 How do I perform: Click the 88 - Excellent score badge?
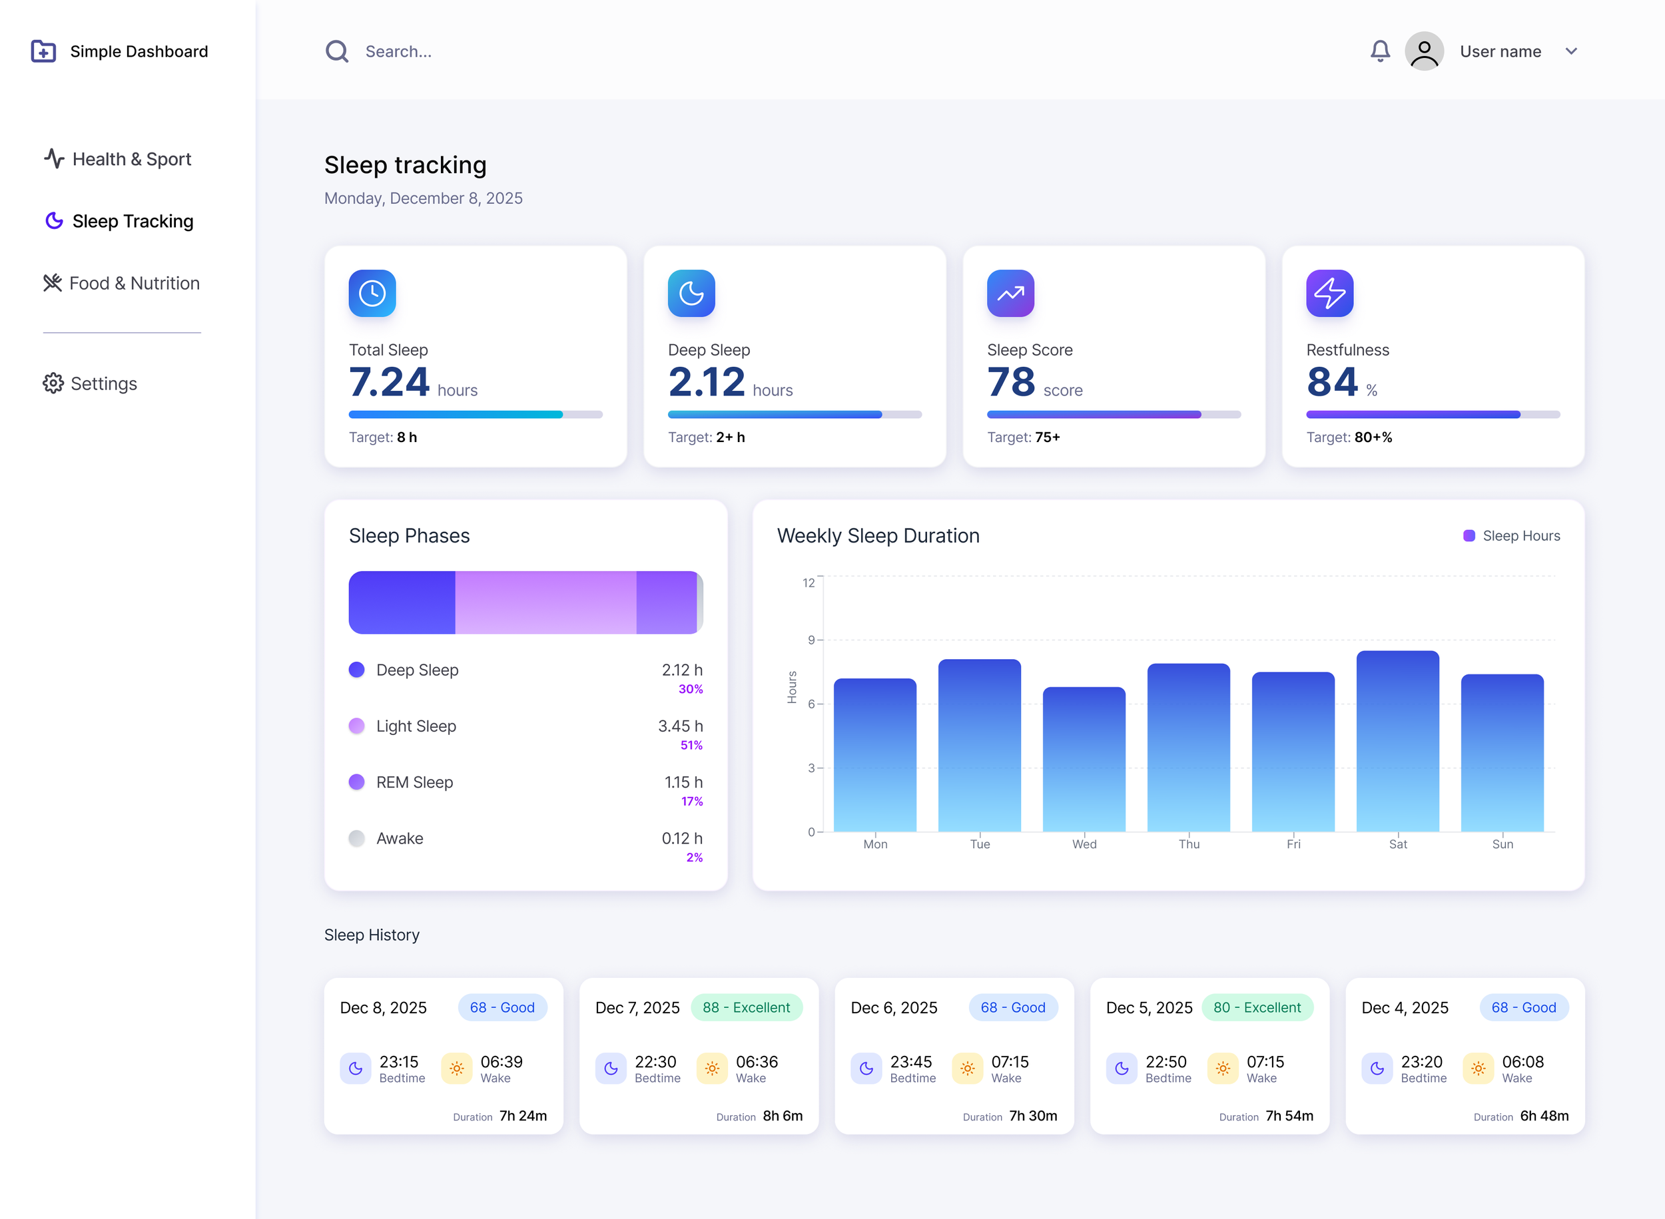[745, 1007]
